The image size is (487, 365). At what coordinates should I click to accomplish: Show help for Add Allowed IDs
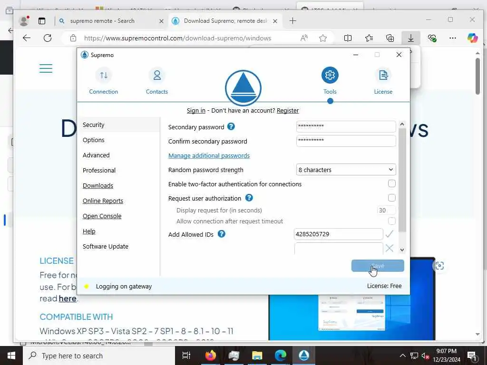coord(222,234)
